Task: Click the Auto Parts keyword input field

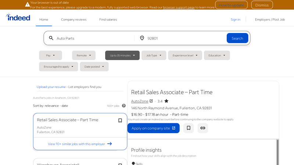Action: [94, 38]
